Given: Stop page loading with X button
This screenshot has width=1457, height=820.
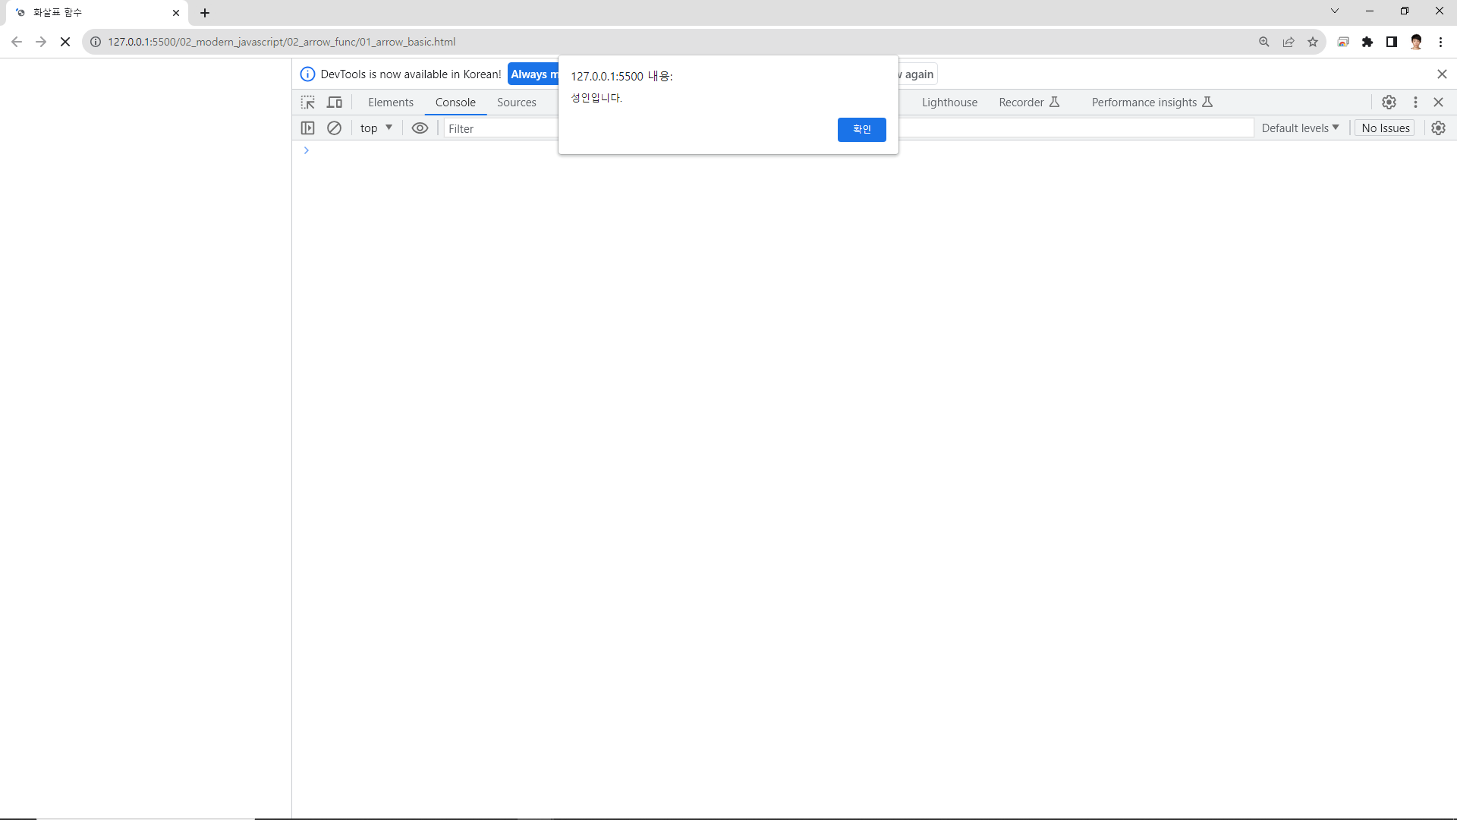Looking at the screenshot, I should (65, 42).
